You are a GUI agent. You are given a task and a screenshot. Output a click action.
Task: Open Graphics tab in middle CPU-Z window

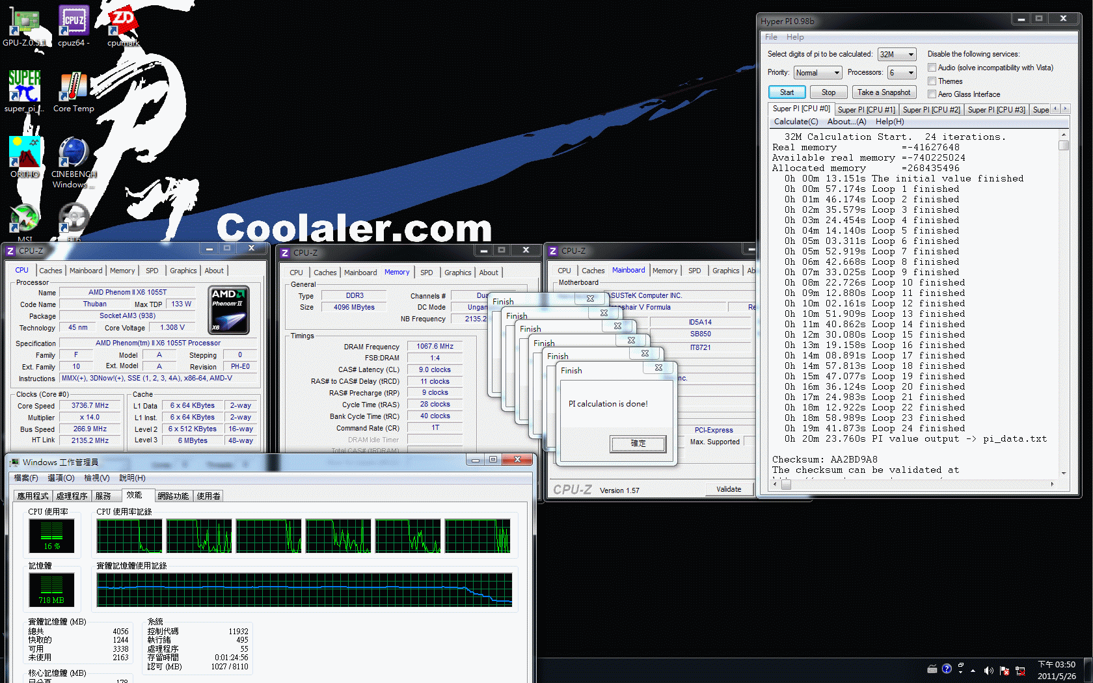457,273
